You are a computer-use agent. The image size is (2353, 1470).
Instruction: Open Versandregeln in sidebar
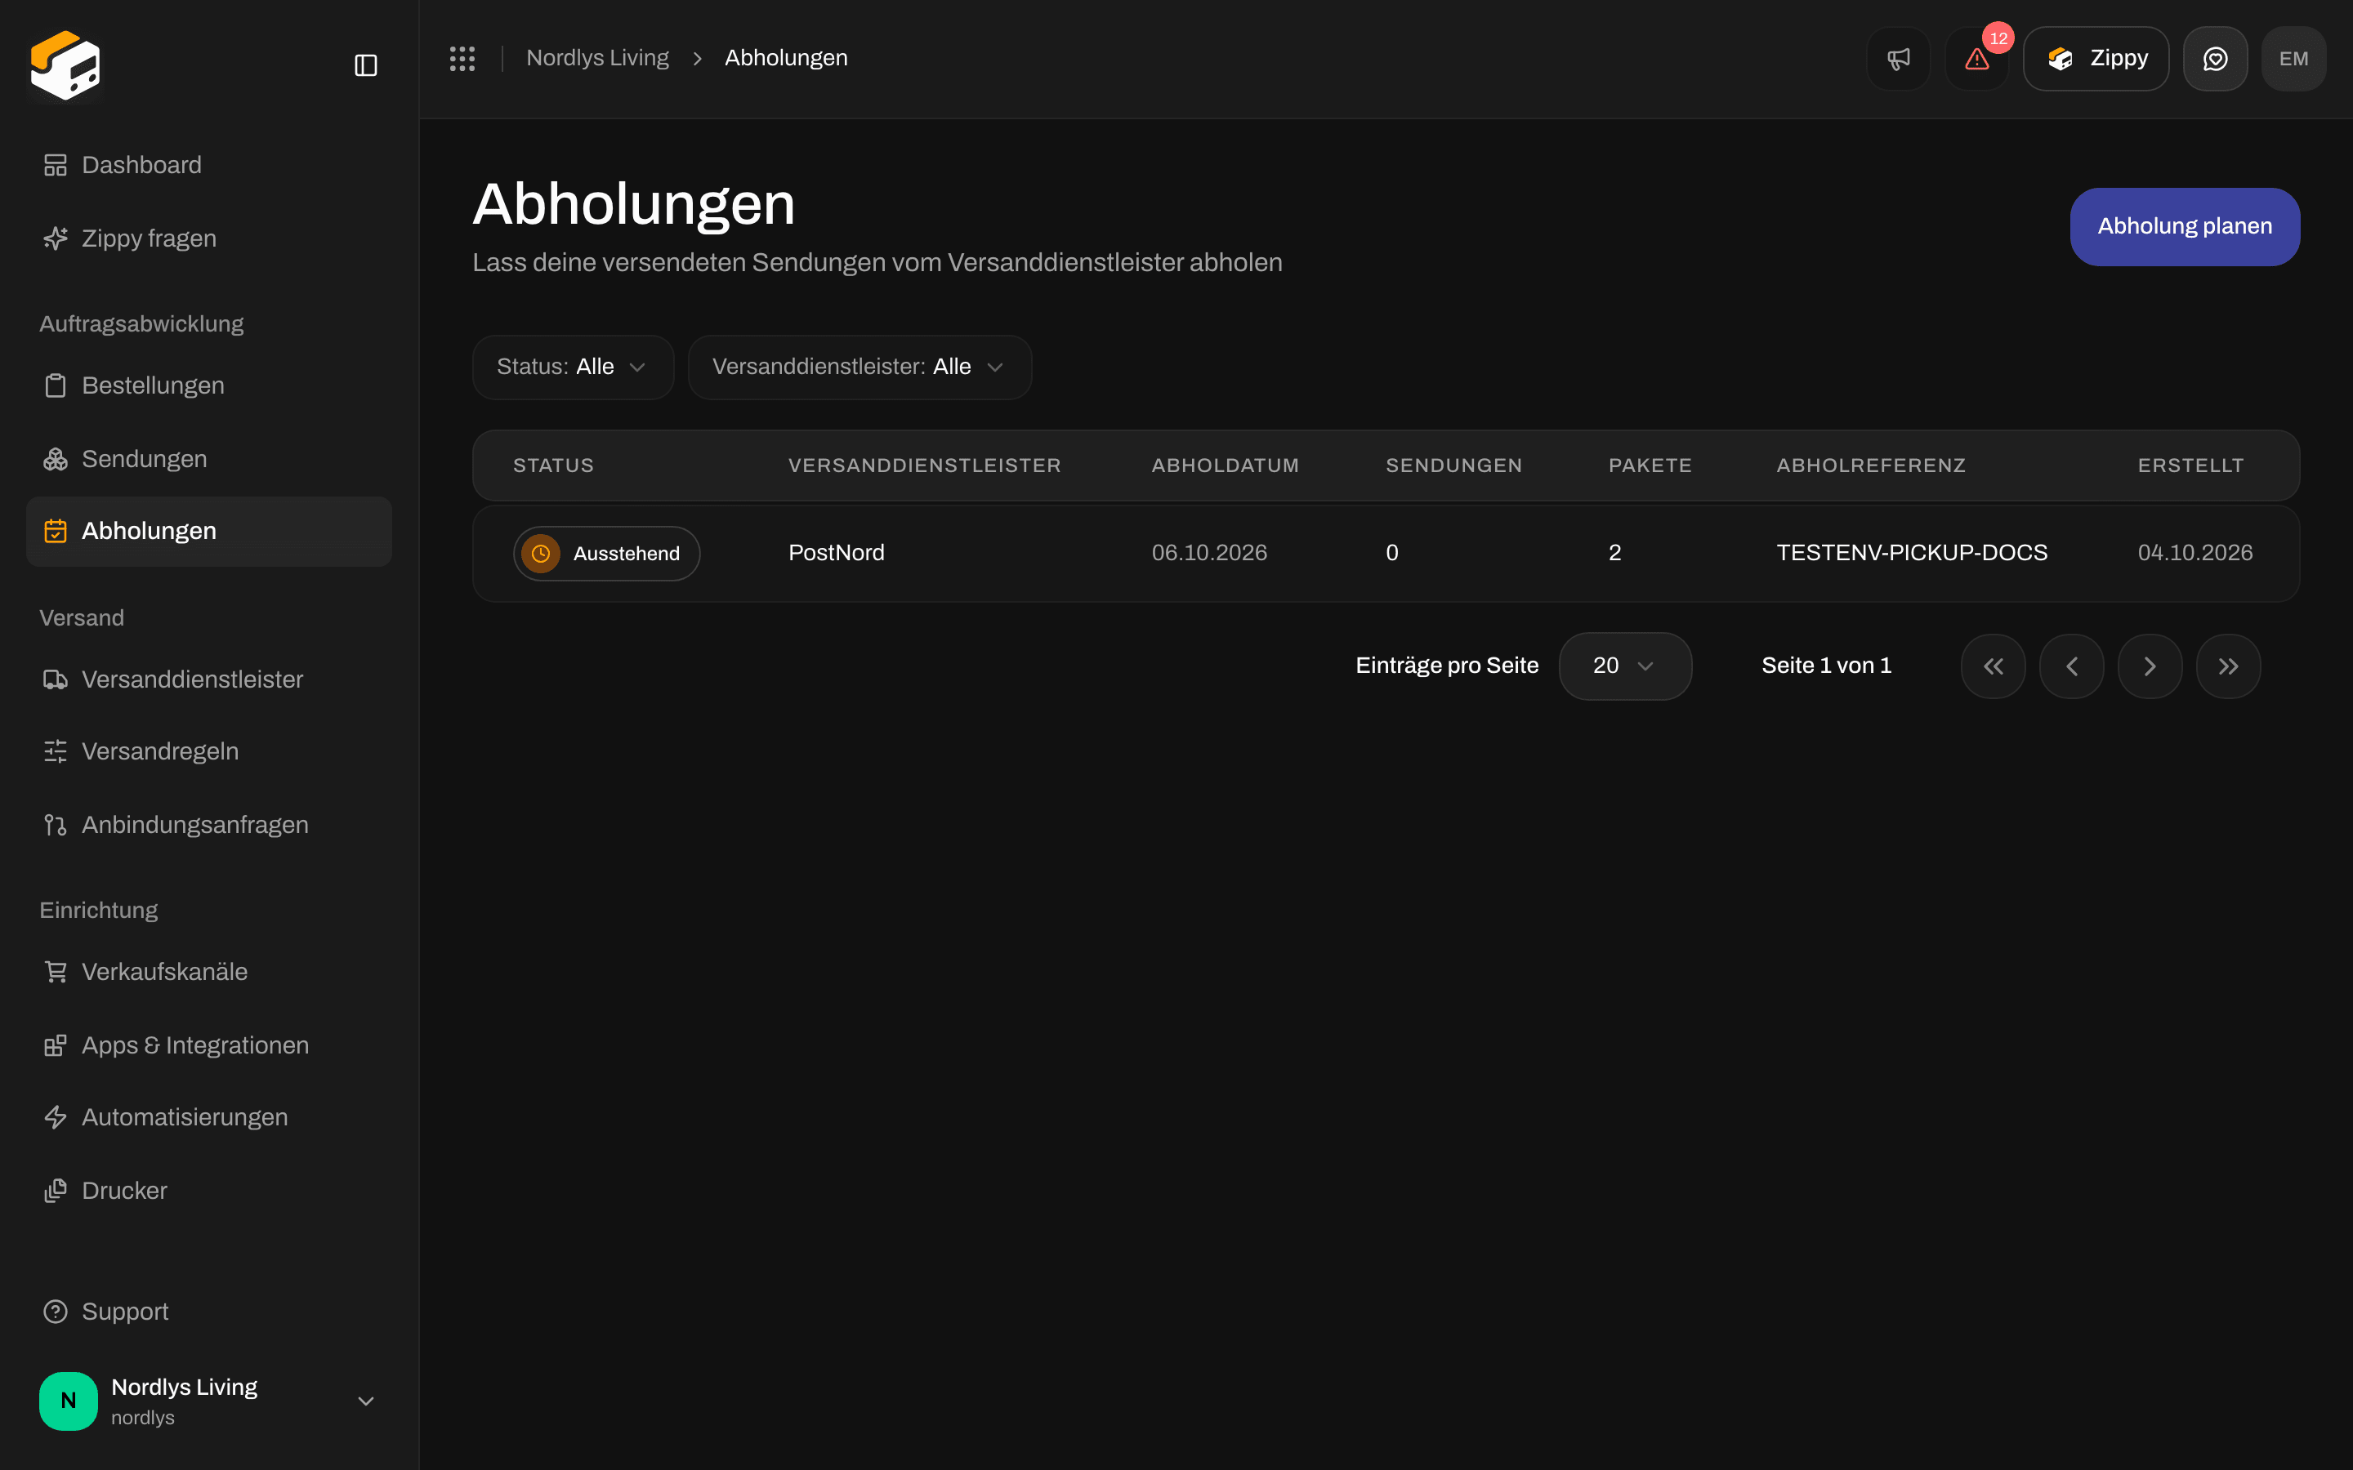coord(209,751)
